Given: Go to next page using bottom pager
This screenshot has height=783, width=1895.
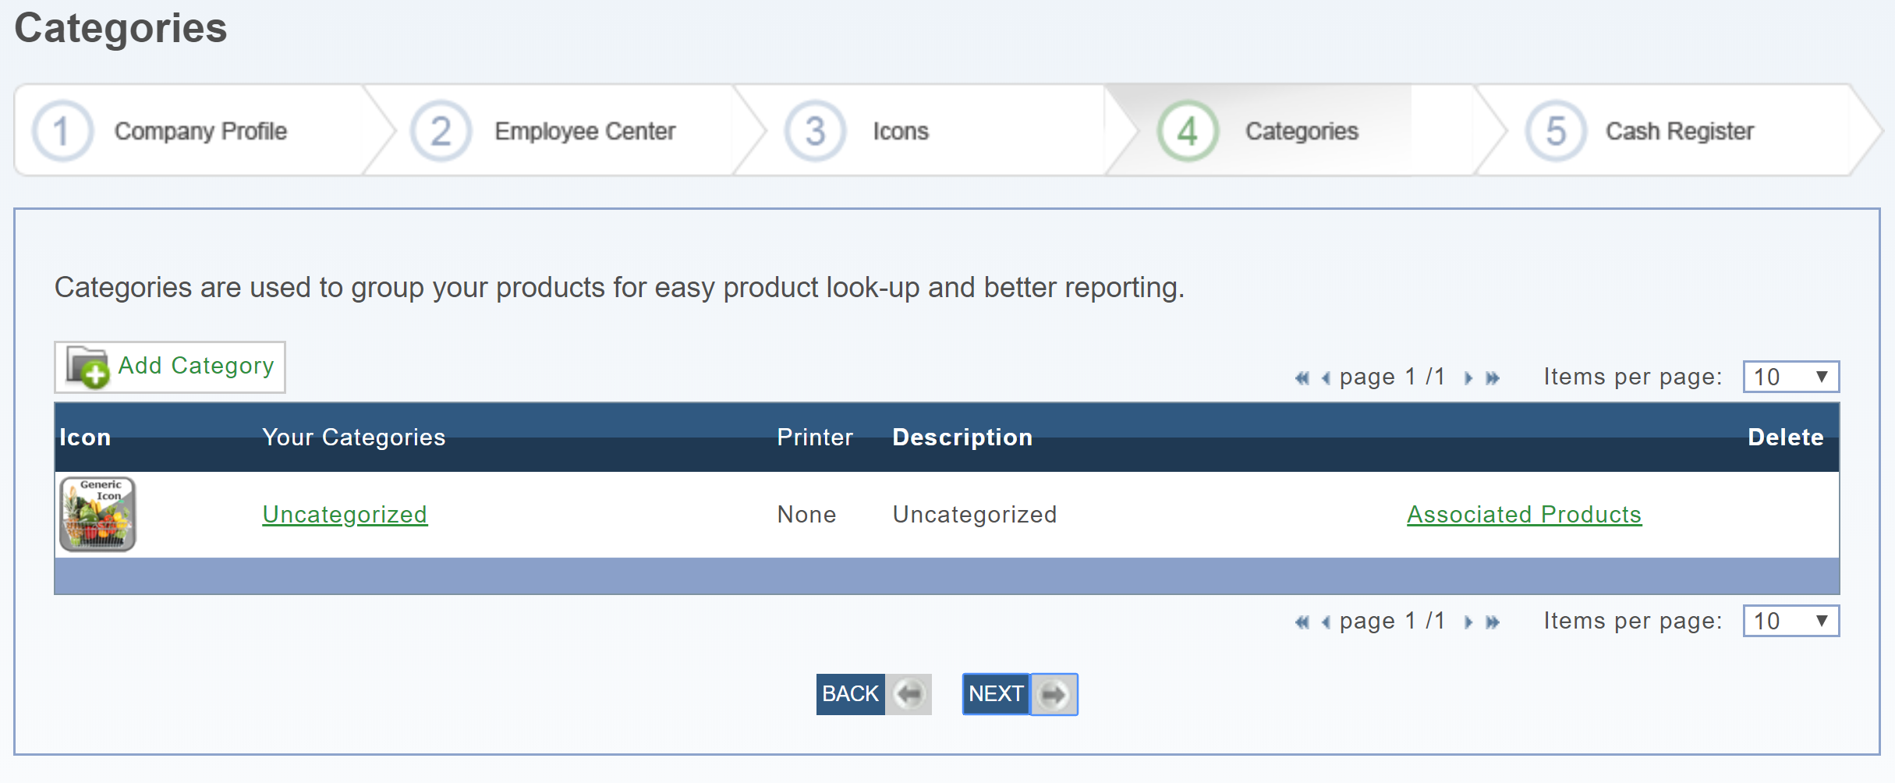Looking at the screenshot, I should click(x=1468, y=622).
